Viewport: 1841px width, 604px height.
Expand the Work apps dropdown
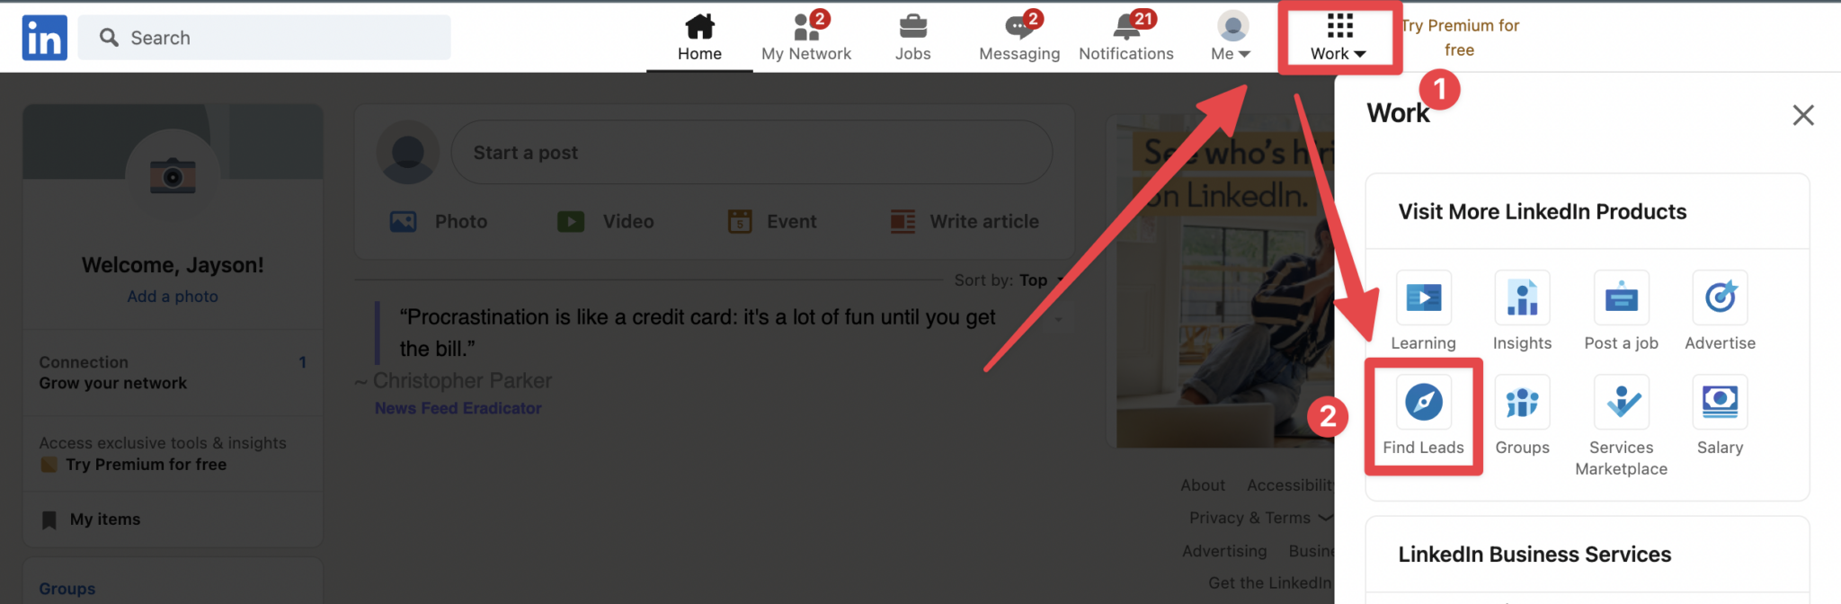pos(1339,38)
